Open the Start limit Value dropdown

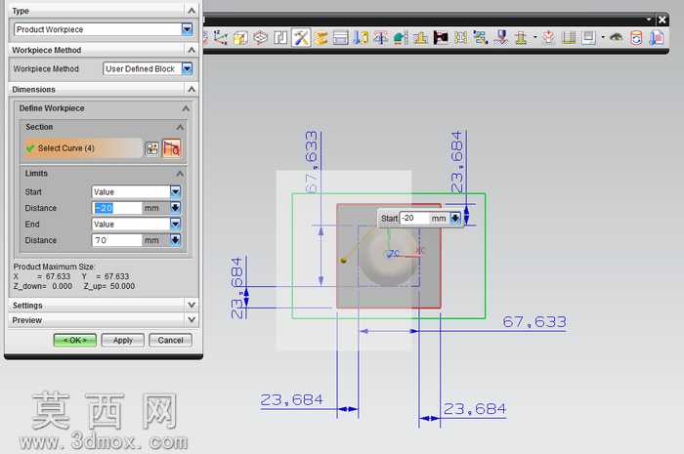(175, 191)
